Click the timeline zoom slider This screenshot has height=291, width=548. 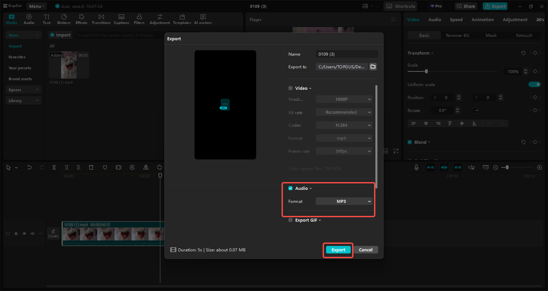coord(518,168)
